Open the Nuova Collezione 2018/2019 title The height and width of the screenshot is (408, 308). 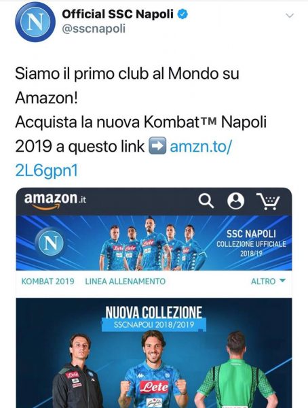(154, 318)
